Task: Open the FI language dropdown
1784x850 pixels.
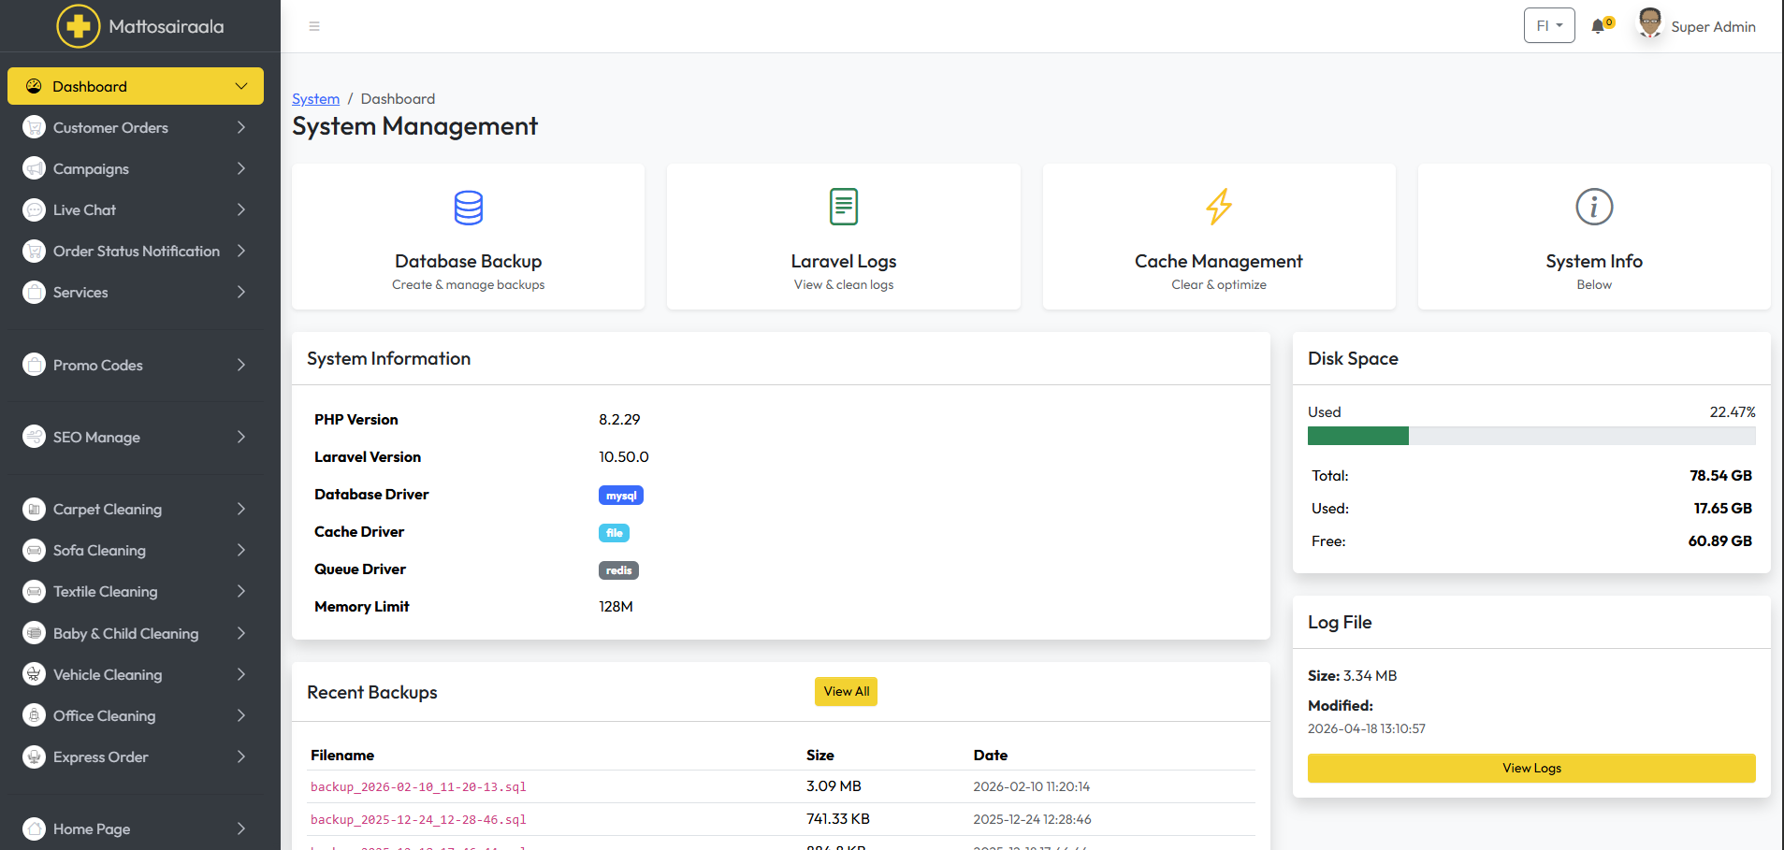Action: 1548,26
